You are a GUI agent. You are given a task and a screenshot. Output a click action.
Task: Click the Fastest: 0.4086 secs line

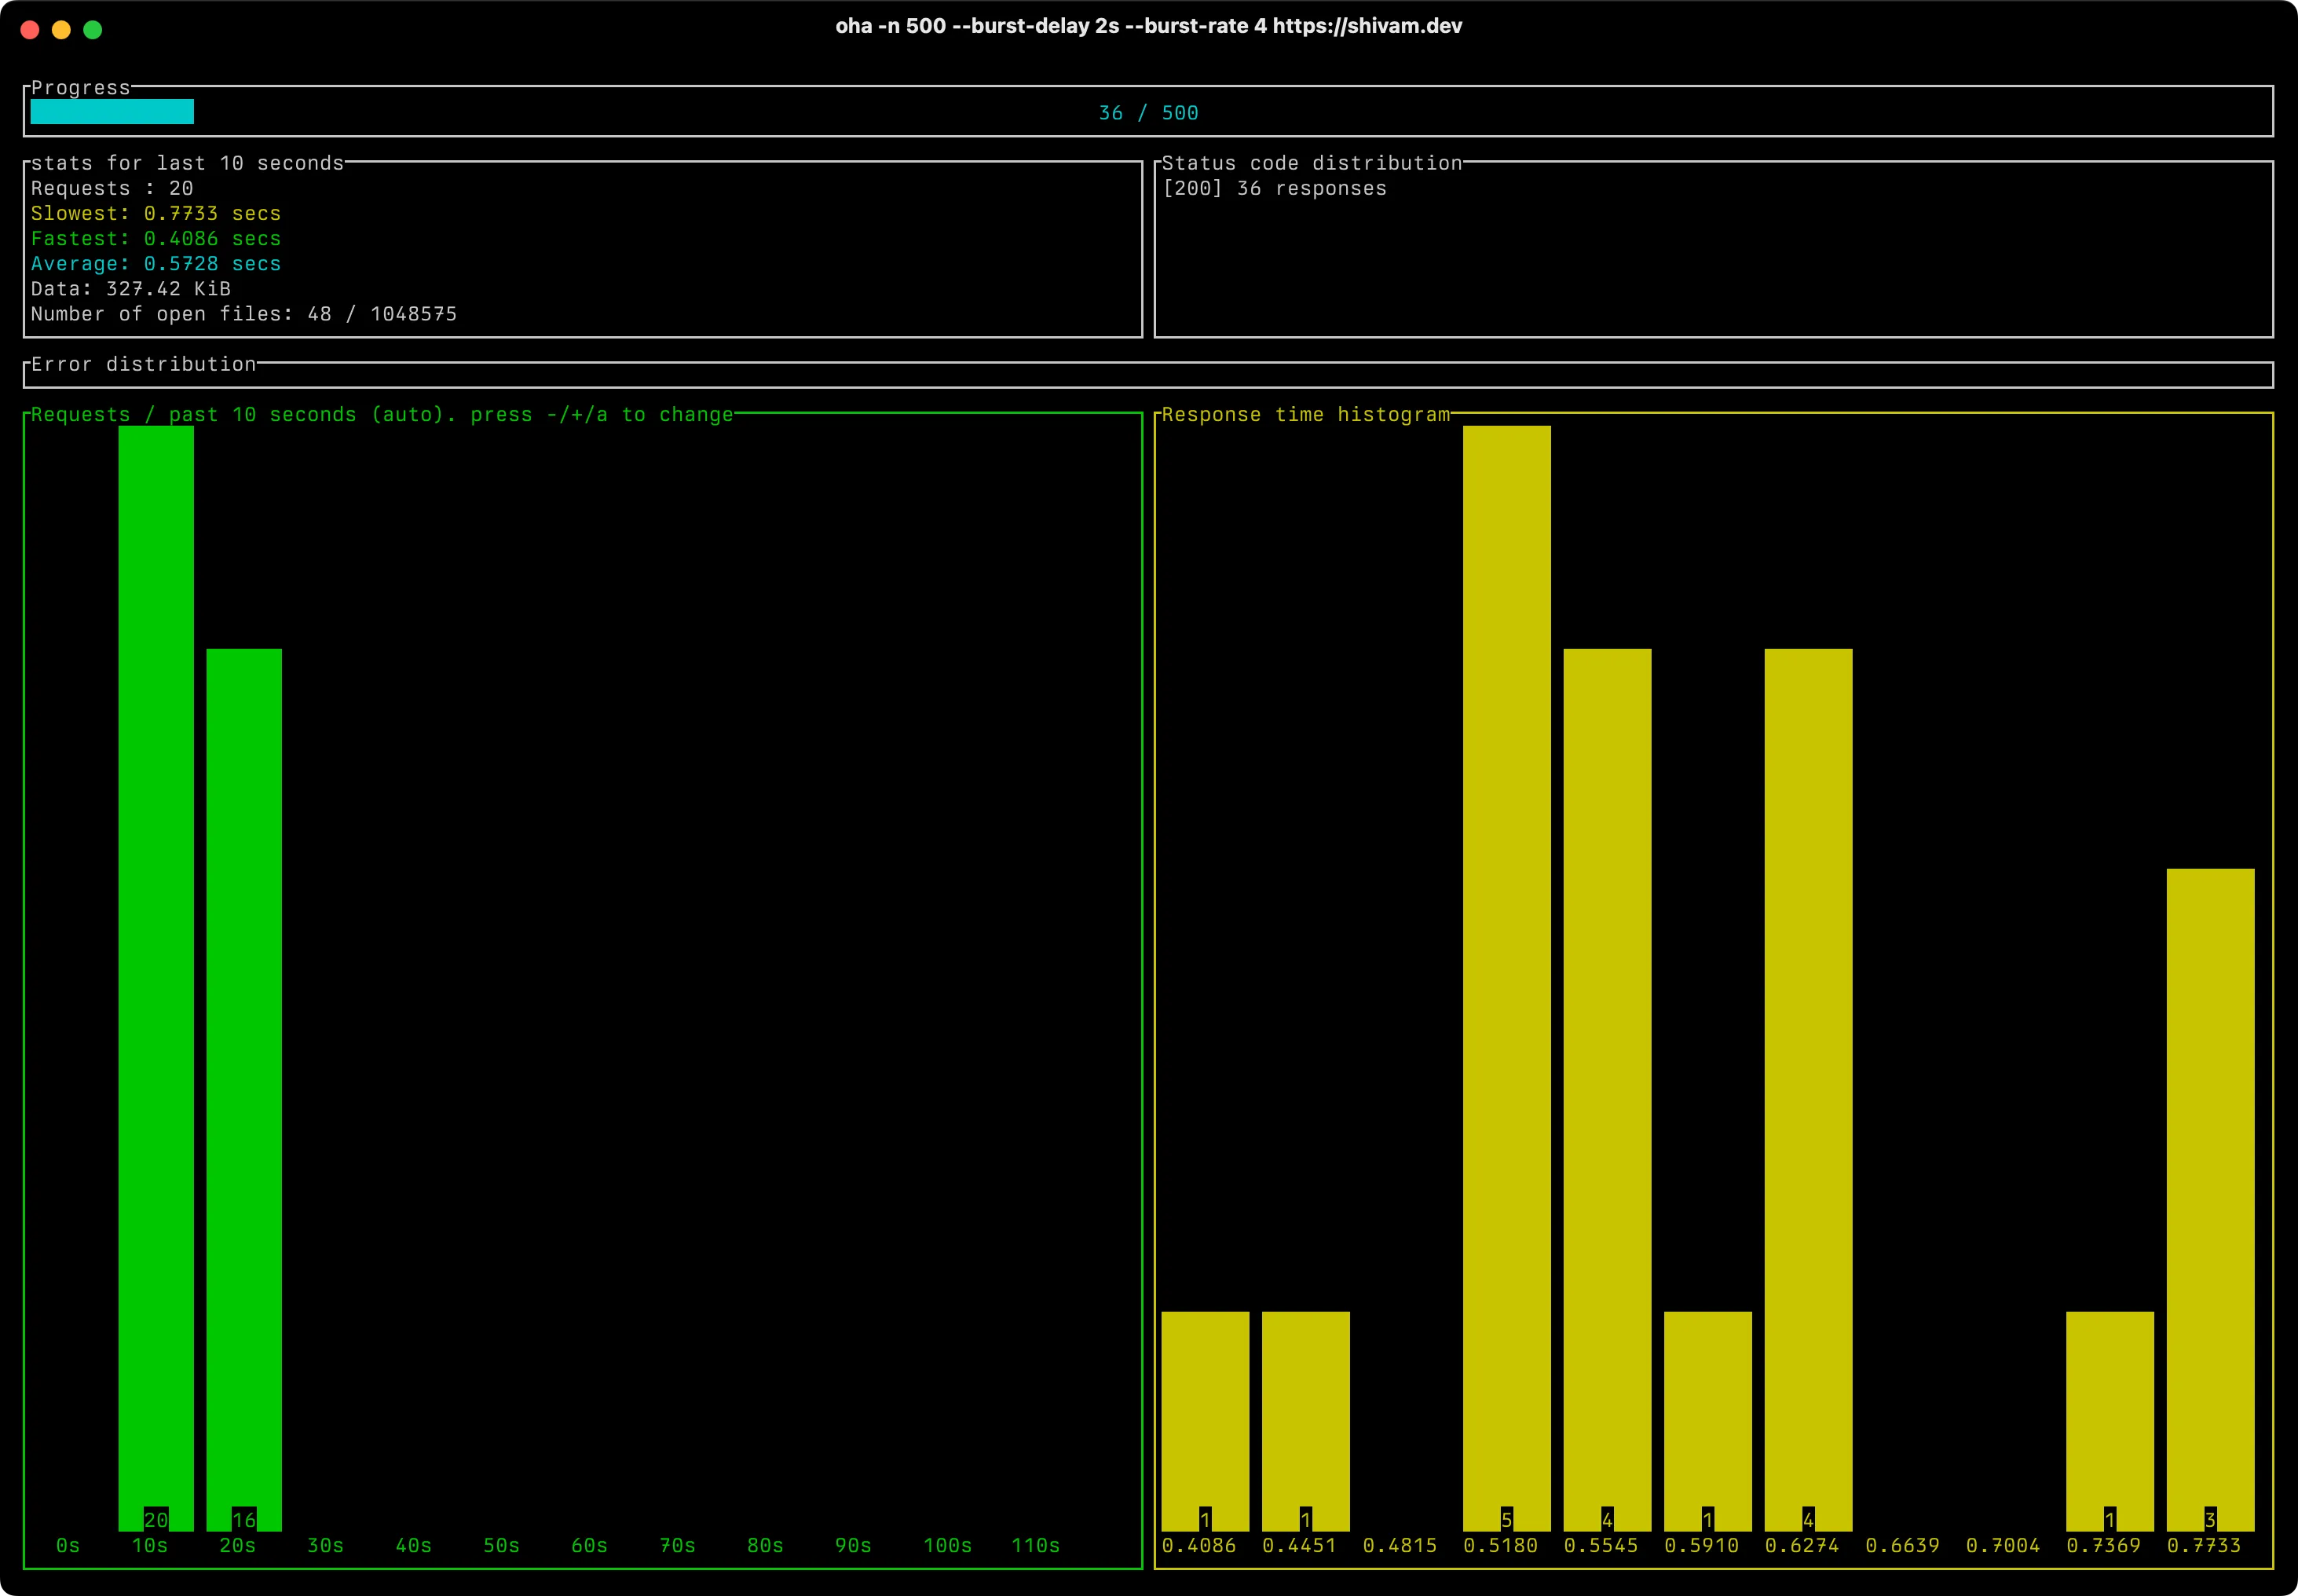(x=156, y=239)
